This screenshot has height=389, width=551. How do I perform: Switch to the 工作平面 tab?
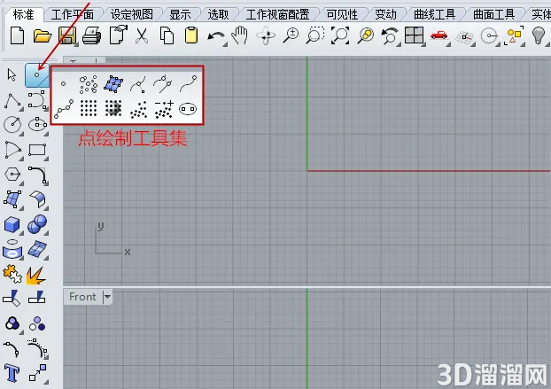point(73,14)
